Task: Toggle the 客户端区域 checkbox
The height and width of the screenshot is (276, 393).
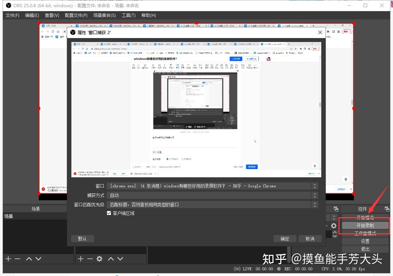Action: pyautogui.click(x=109, y=213)
